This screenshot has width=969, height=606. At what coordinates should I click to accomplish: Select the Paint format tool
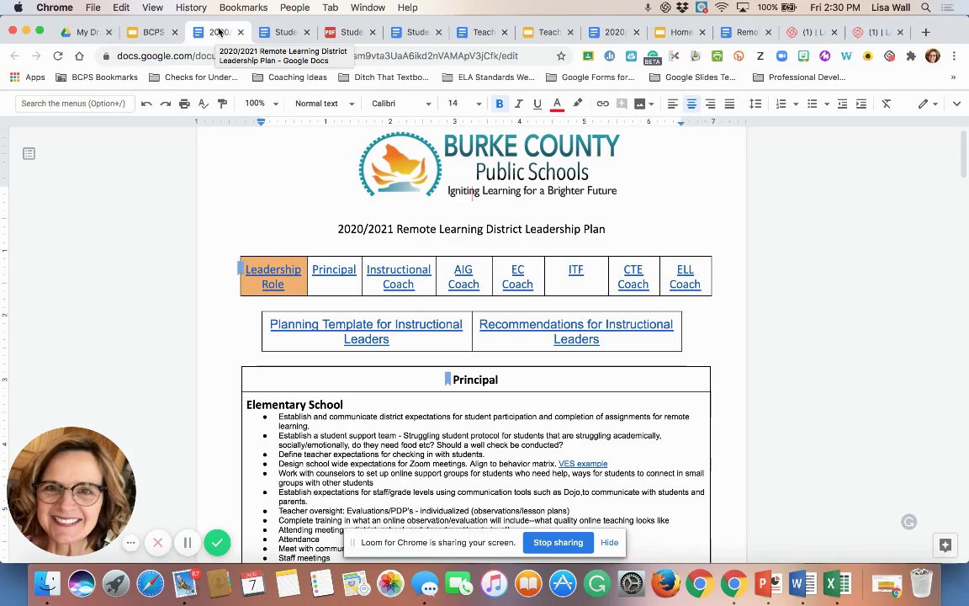coord(222,104)
